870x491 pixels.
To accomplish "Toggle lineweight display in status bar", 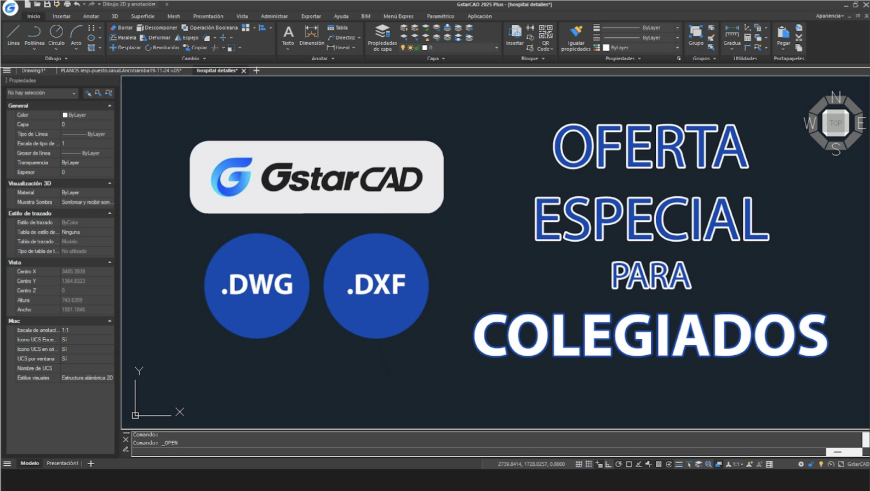I will 679,464.
